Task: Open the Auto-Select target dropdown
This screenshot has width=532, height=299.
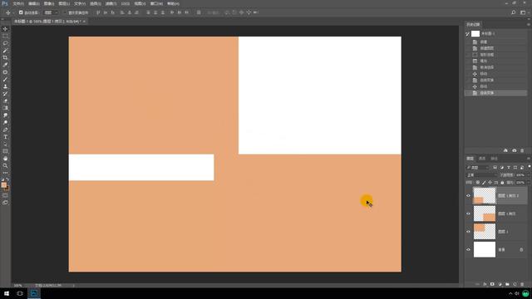Action: tap(51, 12)
